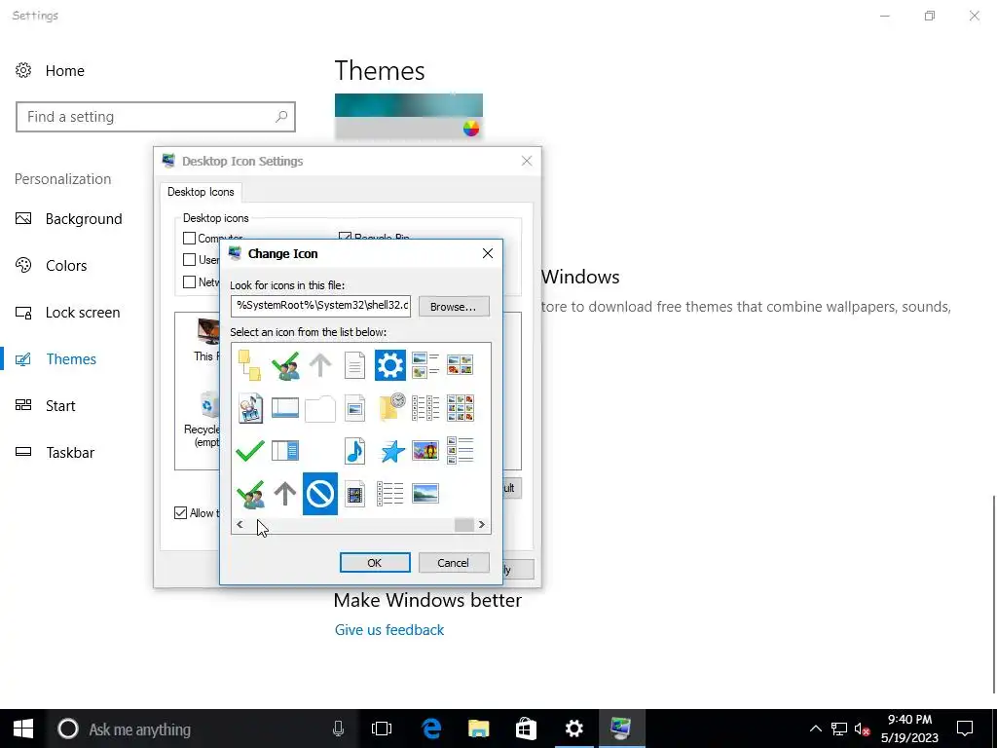The height and width of the screenshot is (748, 997).
Task: Open the volume control in system tray
Action: (x=863, y=729)
